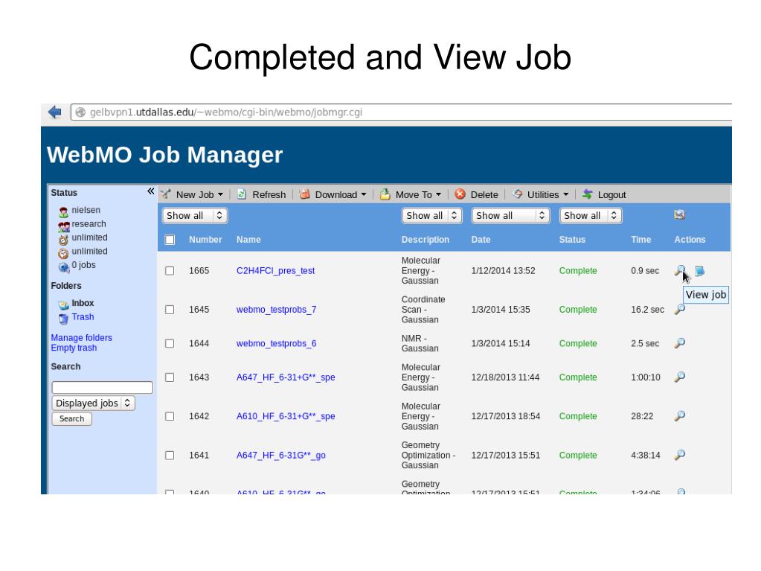Image resolution: width=761 pixels, height=571 pixels.
Task: View job 1645 with magnifier icon
Action: click(x=680, y=309)
